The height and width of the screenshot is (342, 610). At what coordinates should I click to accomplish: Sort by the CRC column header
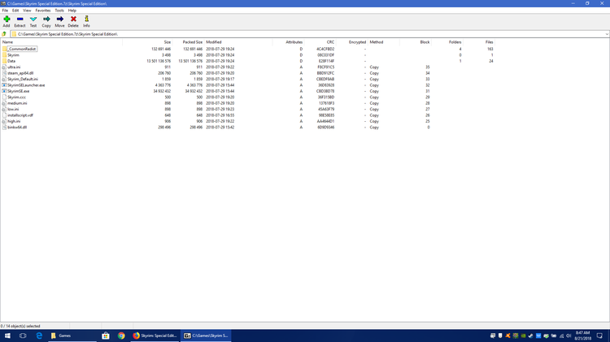click(x=320, y=42)
